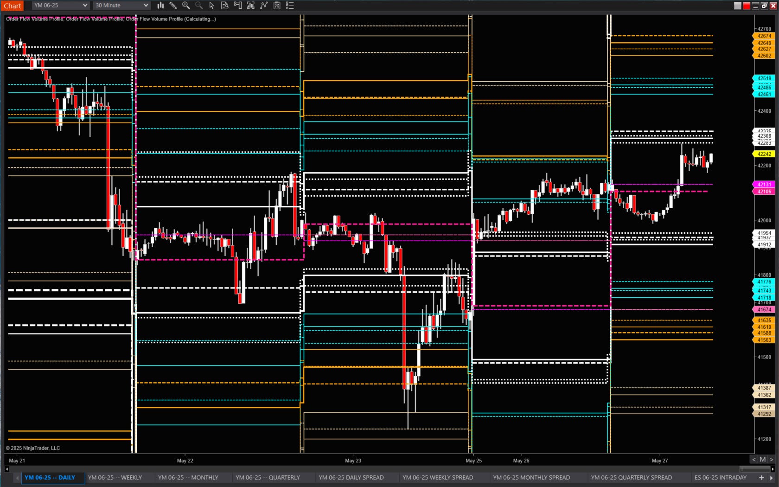Click the previous '<' time axis button
Viewport: 779px width, 487px height.
(x=754, y=459)
